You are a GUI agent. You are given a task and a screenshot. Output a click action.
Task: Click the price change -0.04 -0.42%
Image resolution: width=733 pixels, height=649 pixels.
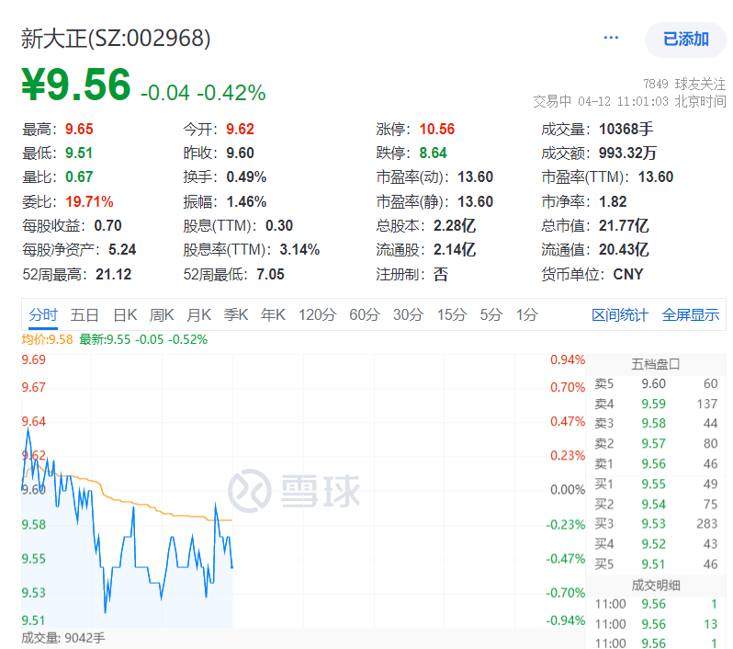coord(203,93)
